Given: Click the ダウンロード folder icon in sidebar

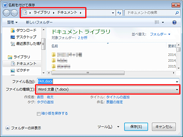Looking at the screenshot, I should click(13, 30).
